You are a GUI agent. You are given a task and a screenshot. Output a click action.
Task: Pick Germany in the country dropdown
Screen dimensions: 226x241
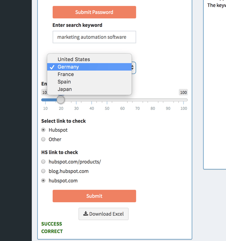click(68, 67)
